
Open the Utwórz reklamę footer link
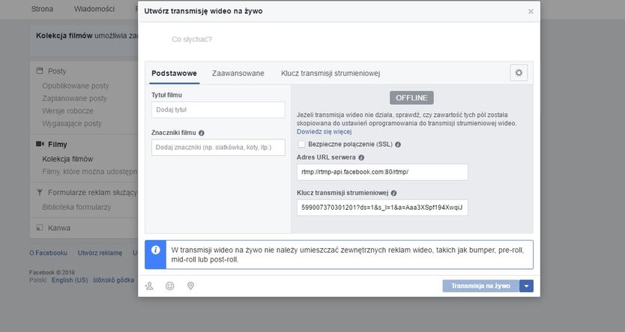pyautogui.click(x=100, y=253)
